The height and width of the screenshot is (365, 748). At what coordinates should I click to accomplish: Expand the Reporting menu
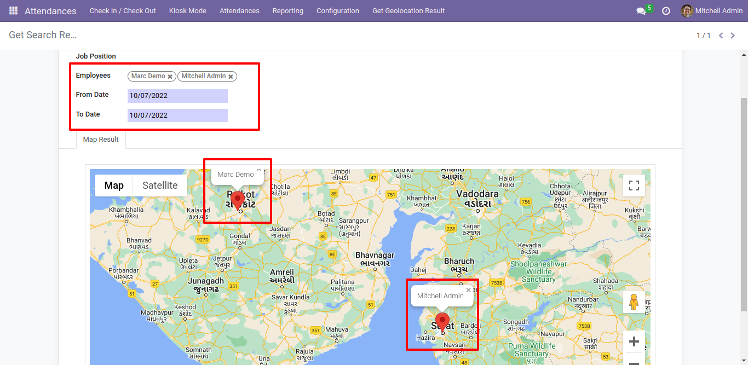coord(288,11)
